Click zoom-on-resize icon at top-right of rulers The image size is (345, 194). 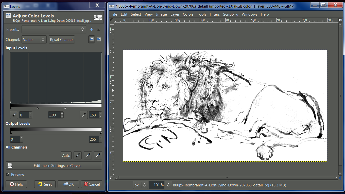[340, 20]
